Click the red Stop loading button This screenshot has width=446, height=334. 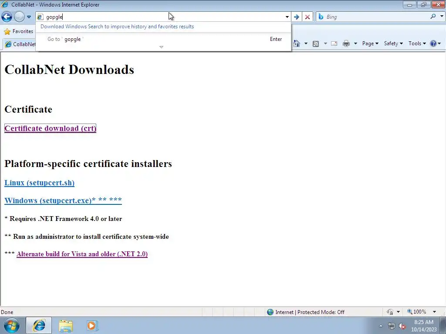click(x=307, y=17)
